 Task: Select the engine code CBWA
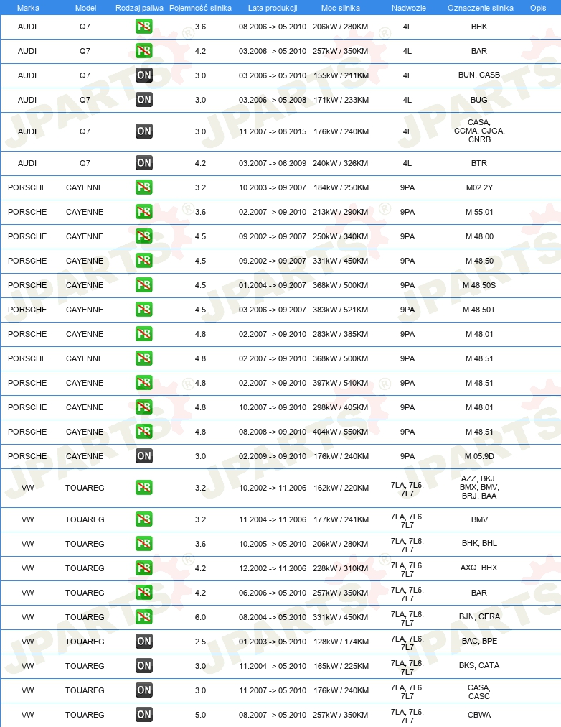tap(479, 715)
